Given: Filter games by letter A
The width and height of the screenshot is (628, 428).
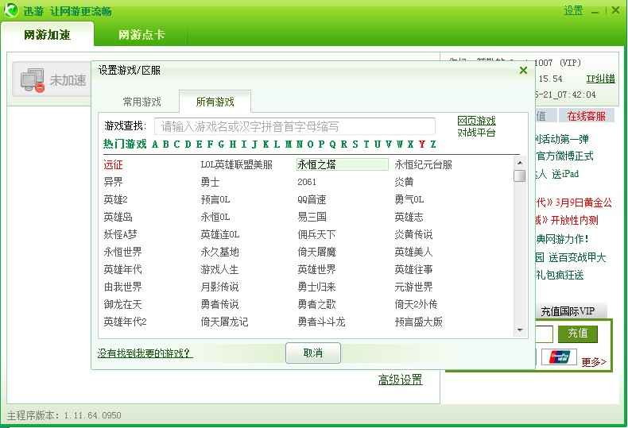Looking at the screenshot, I should click(x=155, y=145).
